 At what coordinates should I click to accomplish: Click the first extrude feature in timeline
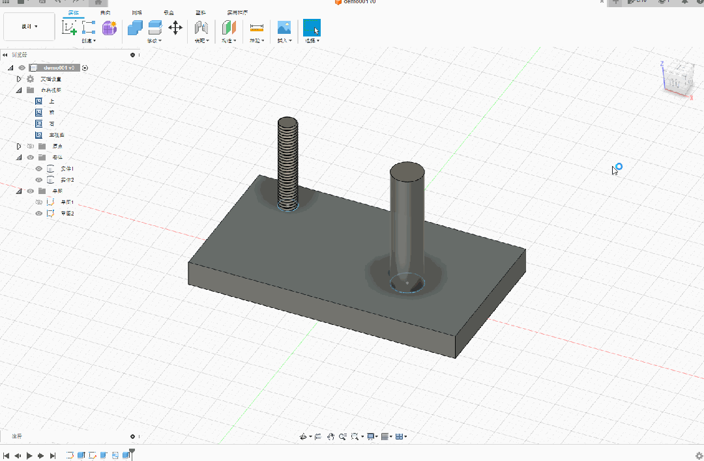pyautogui.click(x=81, y=455)
